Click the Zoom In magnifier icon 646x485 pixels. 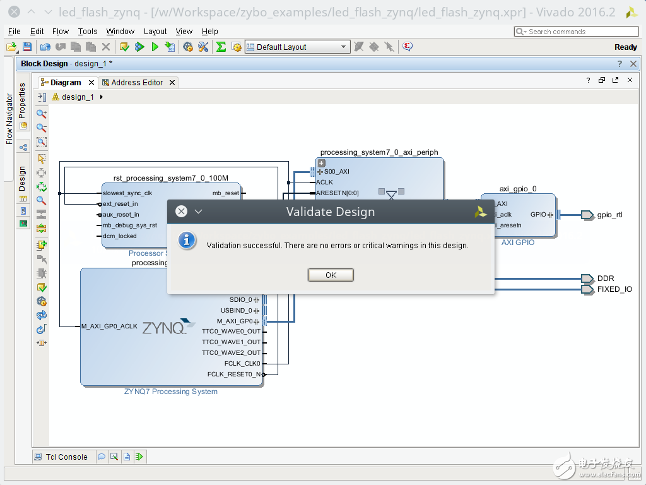[x=42, y=114]
